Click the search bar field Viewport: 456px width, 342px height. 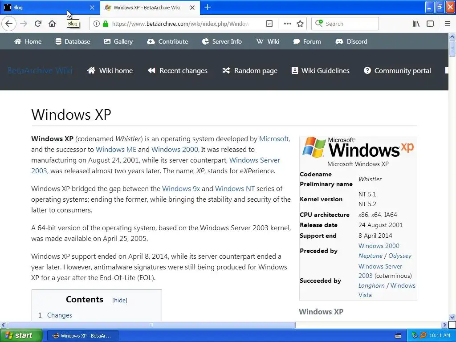point(345,24)
